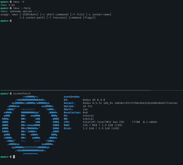Click the cursor block at the bottom prompt
The height and width of the screenshot is (165, 183).
click(x=14, y=157)
